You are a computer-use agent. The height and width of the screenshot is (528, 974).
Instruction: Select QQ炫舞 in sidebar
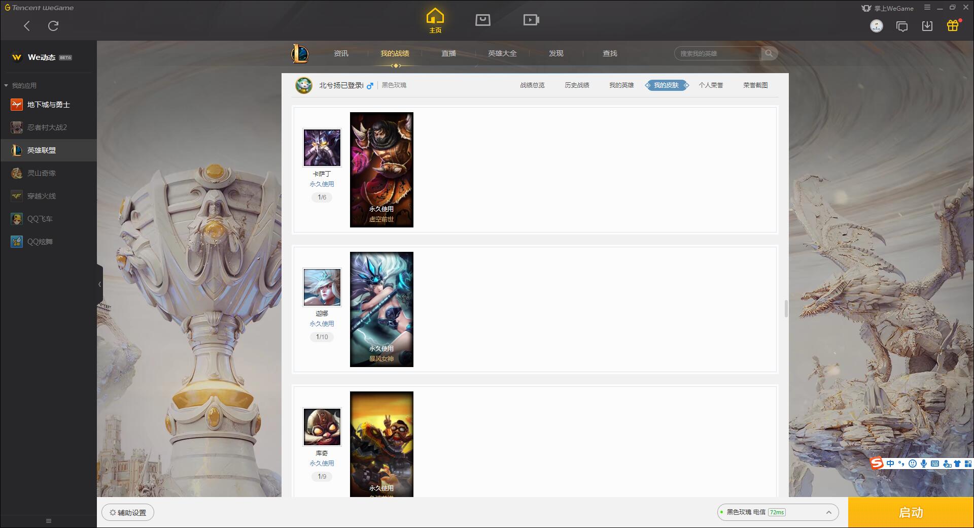point(48,242)
